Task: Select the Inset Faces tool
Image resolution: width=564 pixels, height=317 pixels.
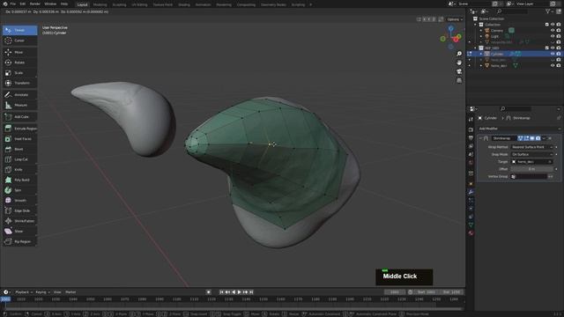Action: (19, 139)
